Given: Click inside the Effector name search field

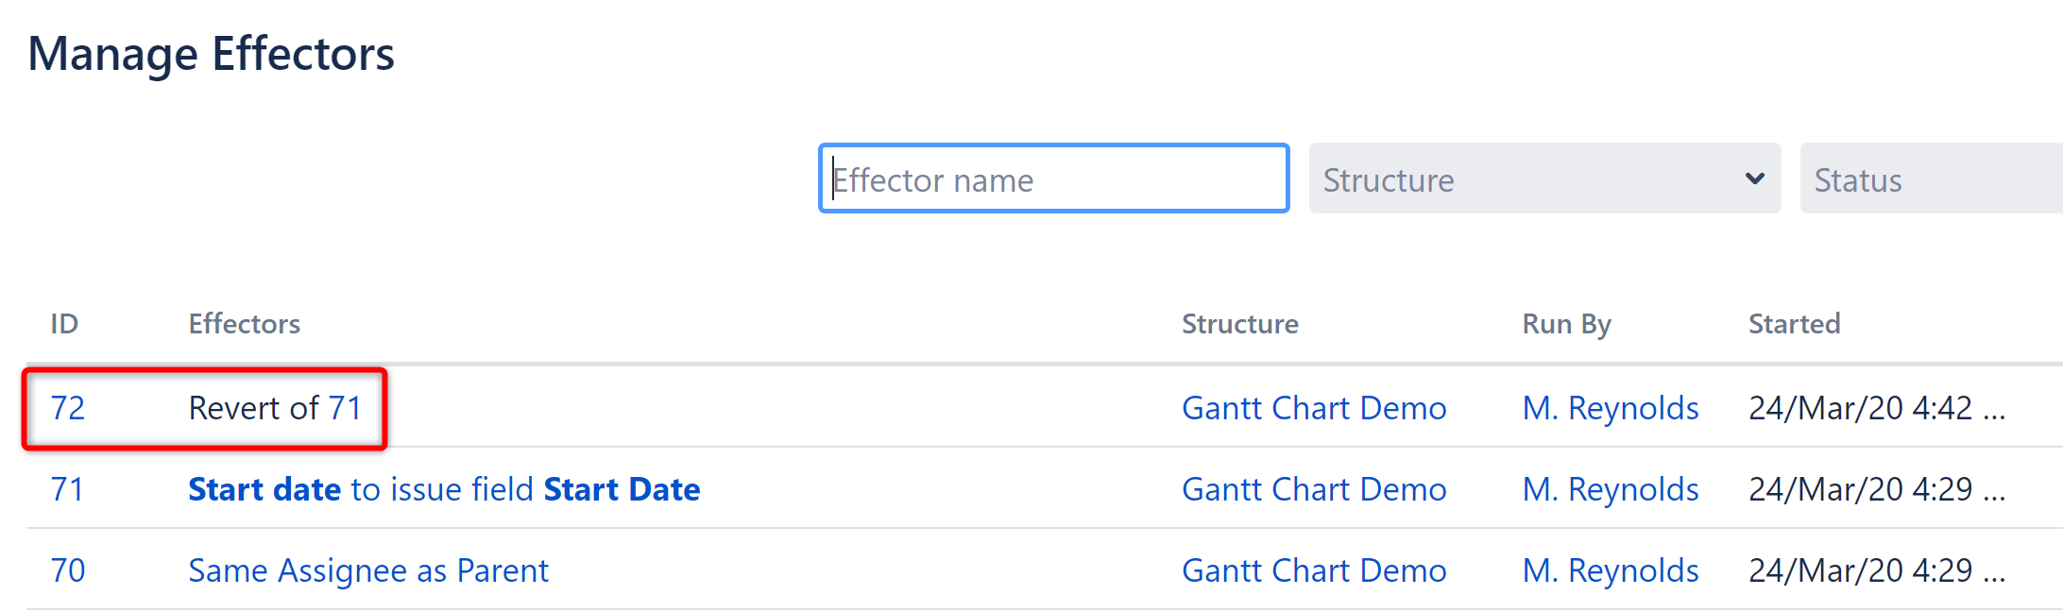Looking at the screenshot, I should coord(1053,178).
